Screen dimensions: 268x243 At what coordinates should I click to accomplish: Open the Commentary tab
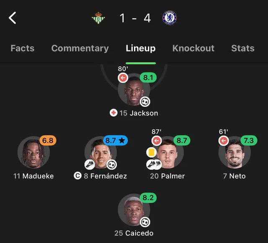80,48
